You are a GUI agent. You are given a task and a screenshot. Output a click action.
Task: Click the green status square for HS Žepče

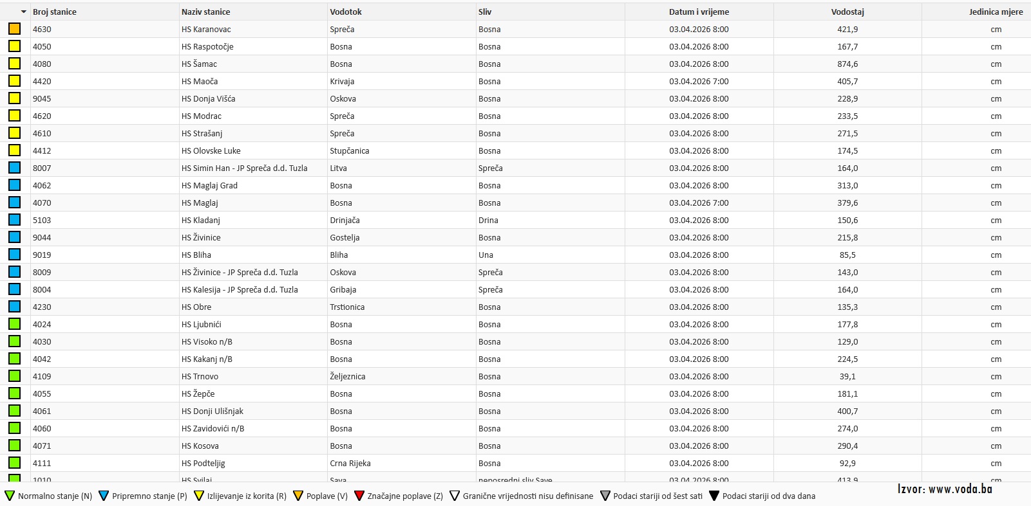pos(14,393)
